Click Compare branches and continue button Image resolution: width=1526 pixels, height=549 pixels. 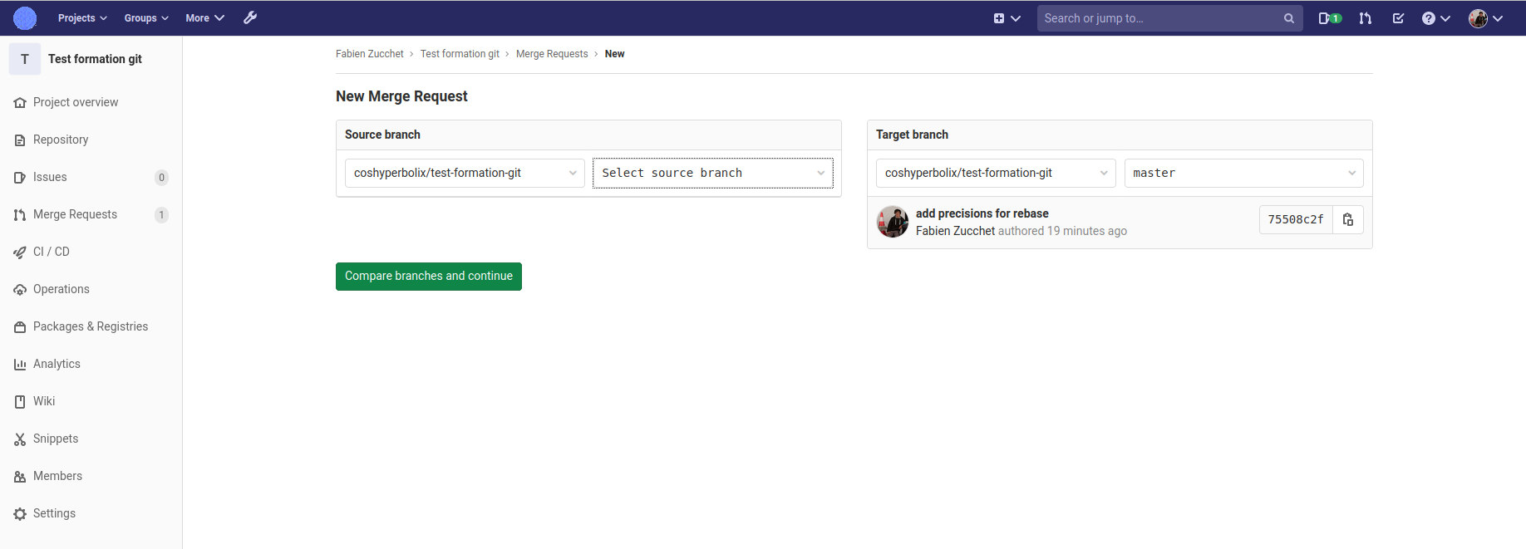[429, 277]
